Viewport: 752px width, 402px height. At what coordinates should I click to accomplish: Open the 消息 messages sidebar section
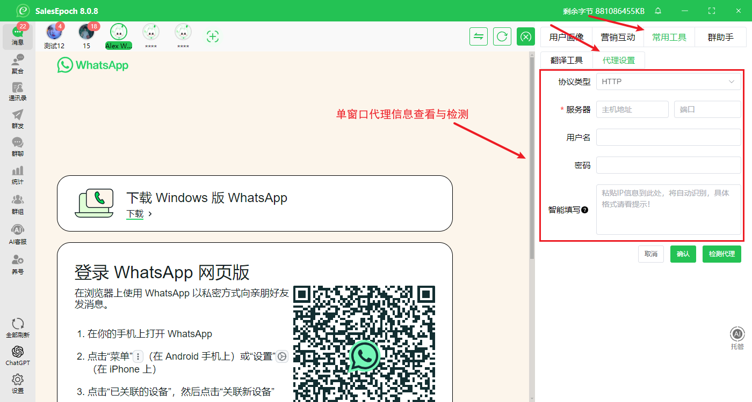point(18,36)
